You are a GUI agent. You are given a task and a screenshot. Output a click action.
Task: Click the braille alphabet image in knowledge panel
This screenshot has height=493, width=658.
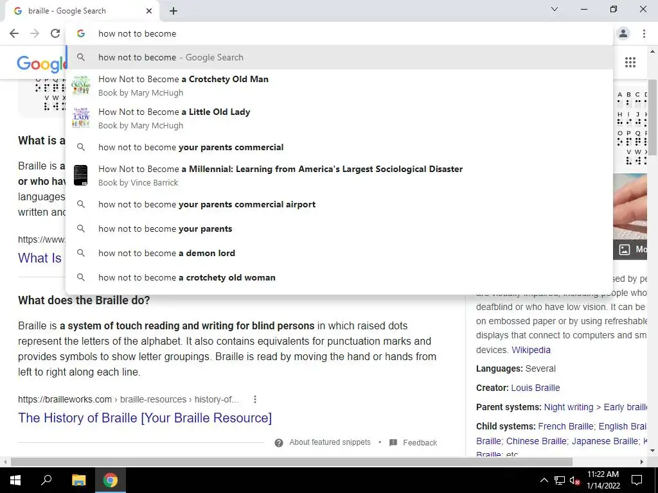point(632,128)
